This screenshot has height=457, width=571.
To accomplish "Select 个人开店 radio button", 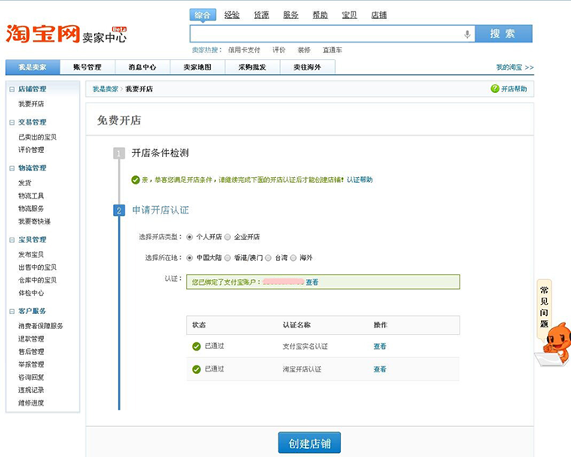I will point(190,237).
